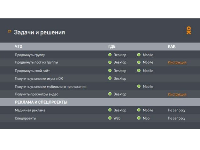The width and height of the screenshot is (200, 150).
Task: Select the РЕКЛАМА И СПЕЦПРОЕКТЫ section header
Action: coord(41,102)
